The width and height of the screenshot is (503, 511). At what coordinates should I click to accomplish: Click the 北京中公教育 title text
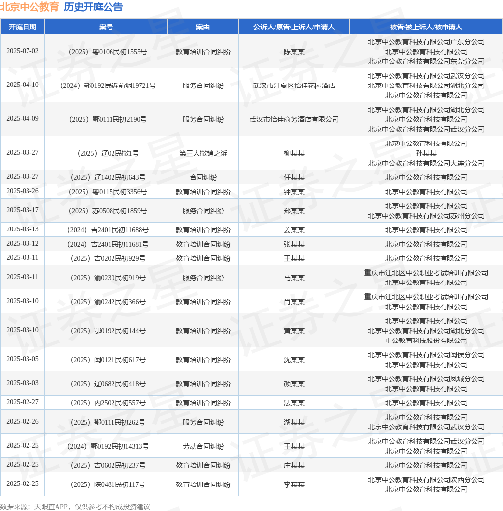29,7
